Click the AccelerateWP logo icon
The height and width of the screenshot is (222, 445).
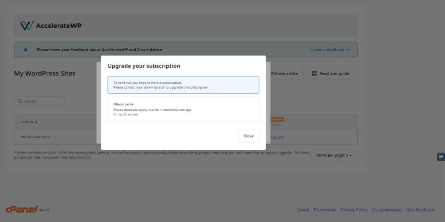click(27, 26)
